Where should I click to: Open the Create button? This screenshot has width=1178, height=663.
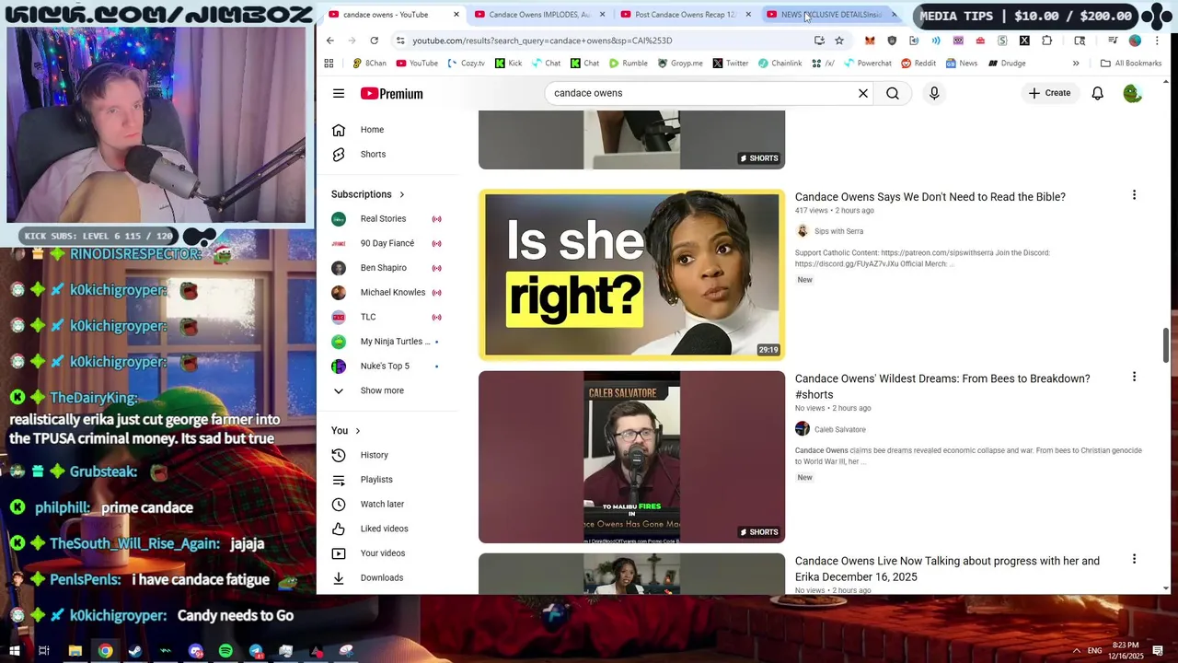point(1049,93)
